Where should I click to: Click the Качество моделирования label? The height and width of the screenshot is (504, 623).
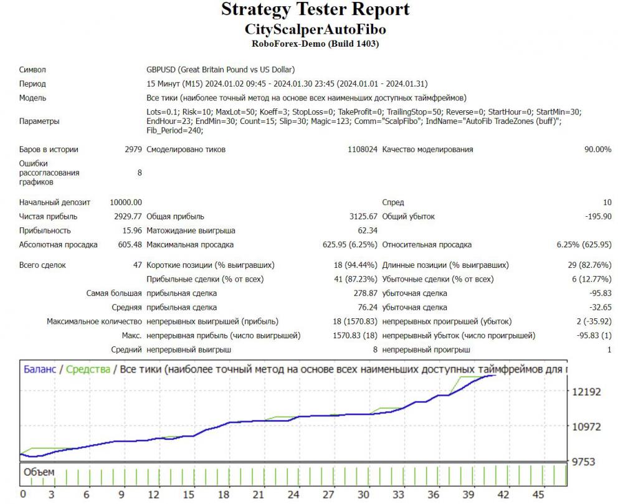pyautogui.click(x=427, y=150)
